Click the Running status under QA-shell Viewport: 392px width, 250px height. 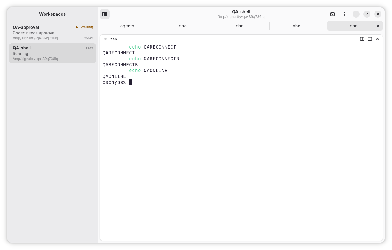coord(20,54)
